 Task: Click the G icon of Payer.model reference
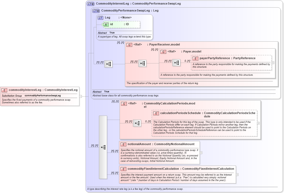point(163,52)
